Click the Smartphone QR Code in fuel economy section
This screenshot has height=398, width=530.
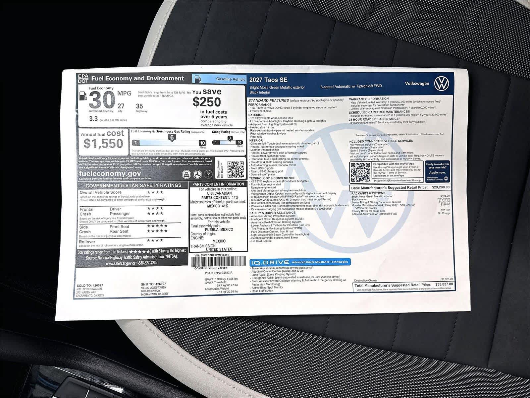point(236,169)
